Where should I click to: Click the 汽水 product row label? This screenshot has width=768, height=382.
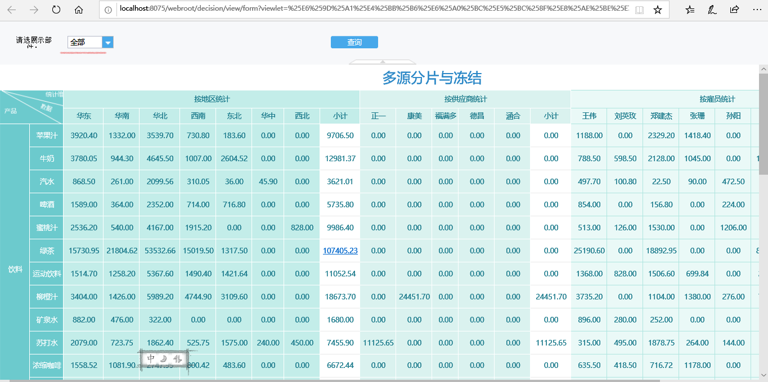pos(47,181)
